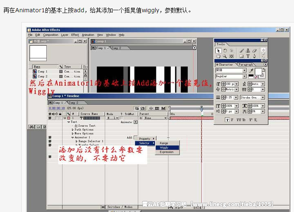Open the Parent None dropdown

pos(155,118)
